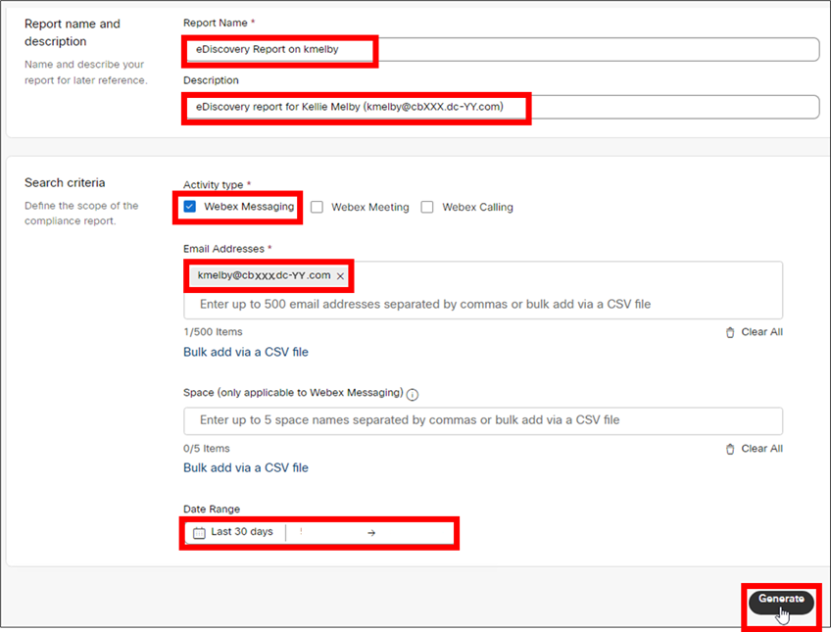Click the calendar icon in Date Range

coord(199,533)
